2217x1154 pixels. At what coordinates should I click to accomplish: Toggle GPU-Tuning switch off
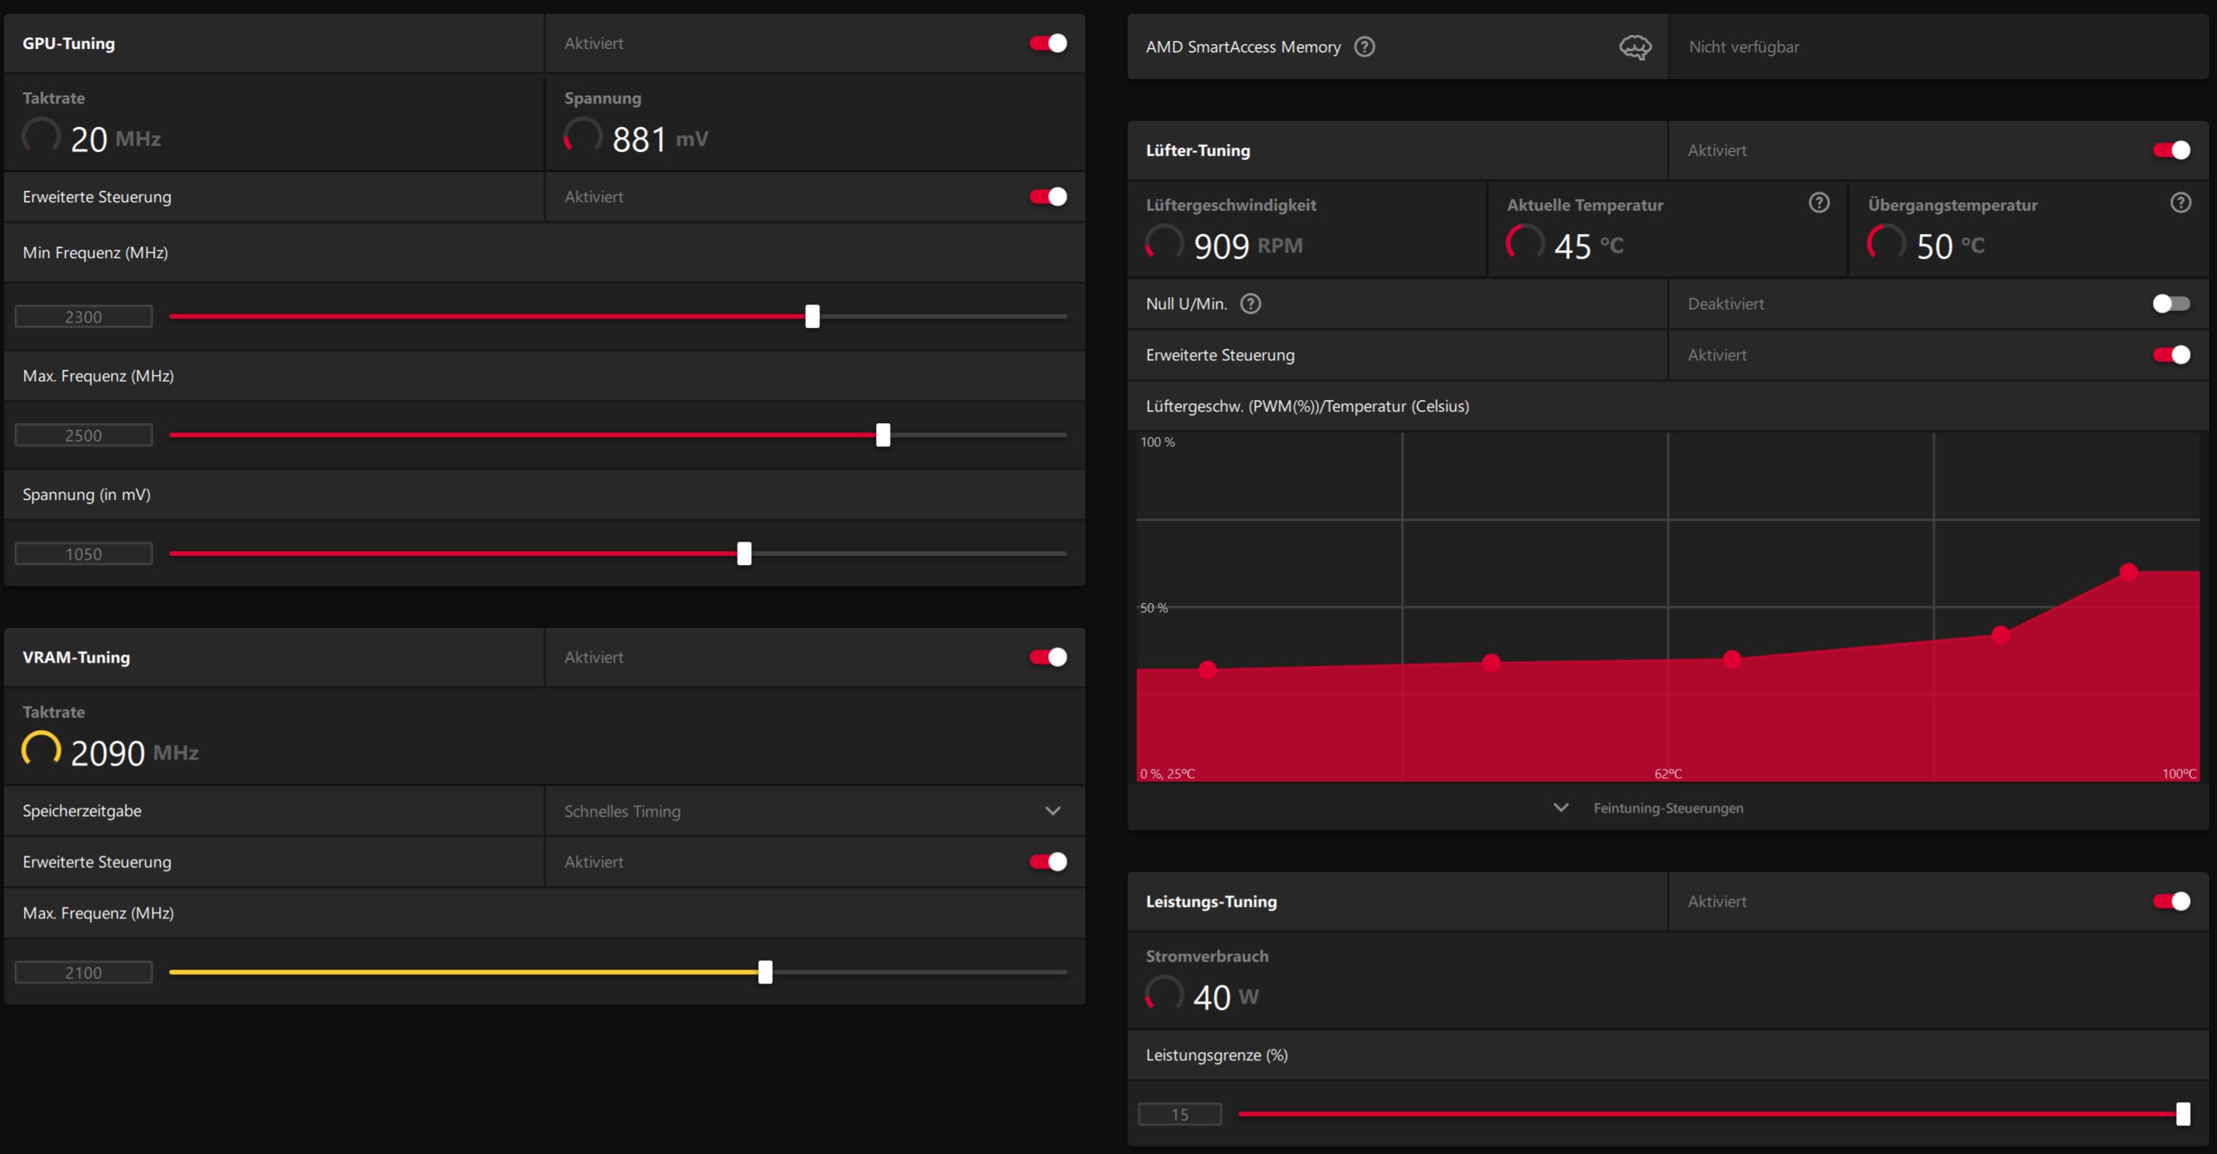tap(1048, 43)
